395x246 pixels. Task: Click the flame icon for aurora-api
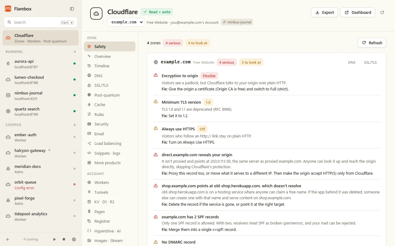click(8, 64)
